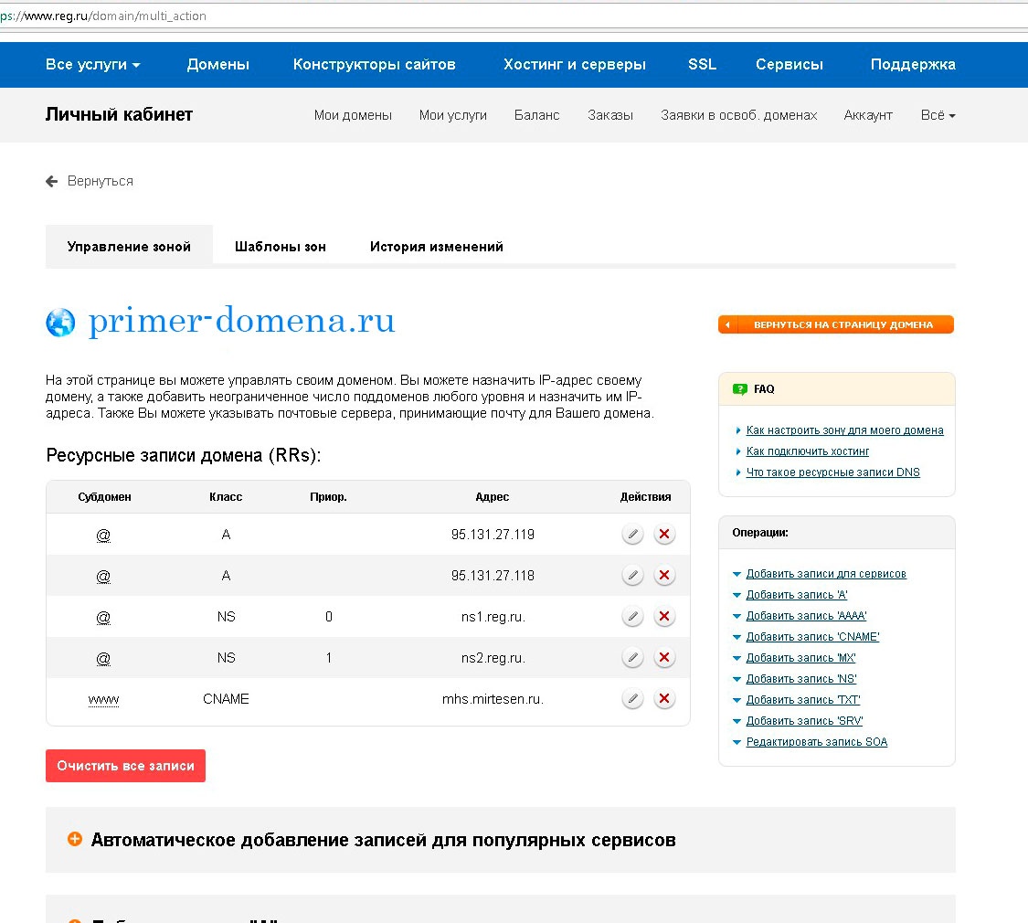Expand Добавить запись 'A' operation
Screen dimensions: 1028x923
click(x=797, y=595)
